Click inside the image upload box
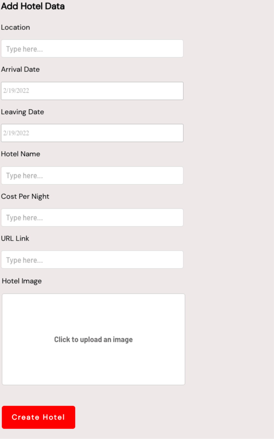This screenshot has width=274, height=439. click(x=94, y=339)
